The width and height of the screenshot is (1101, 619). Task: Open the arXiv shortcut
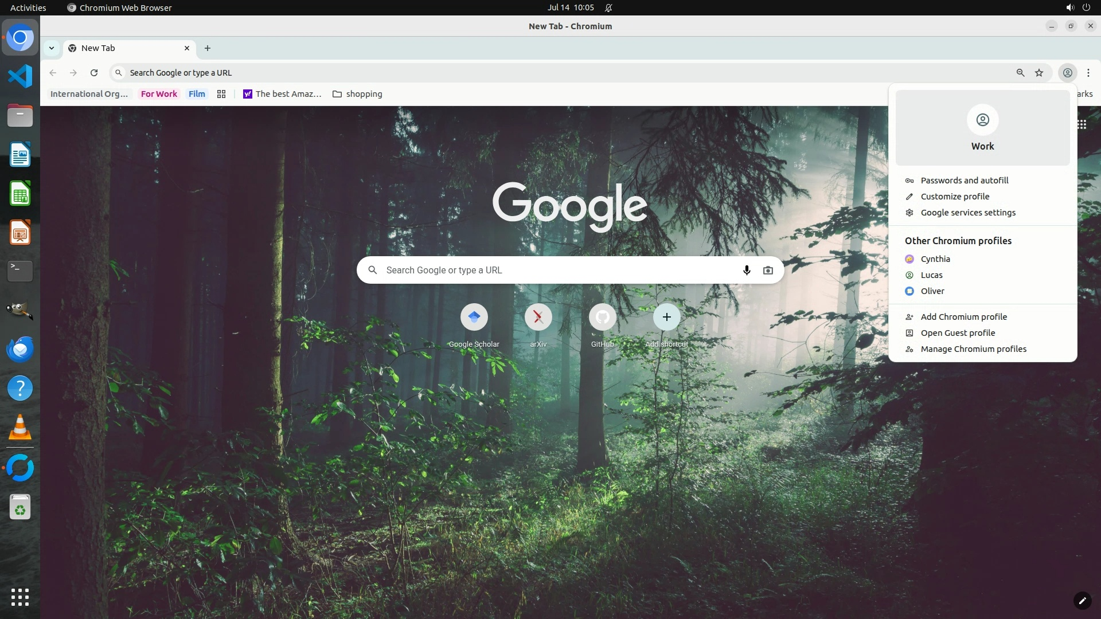pyautogui.click(x=538, y=317)
